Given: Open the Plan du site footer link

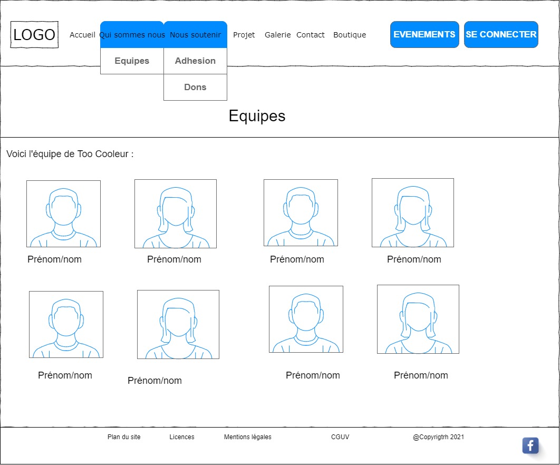Looking at the screenshot, I should pos(124,437).
